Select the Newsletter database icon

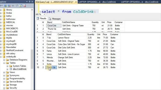point(4,47)
